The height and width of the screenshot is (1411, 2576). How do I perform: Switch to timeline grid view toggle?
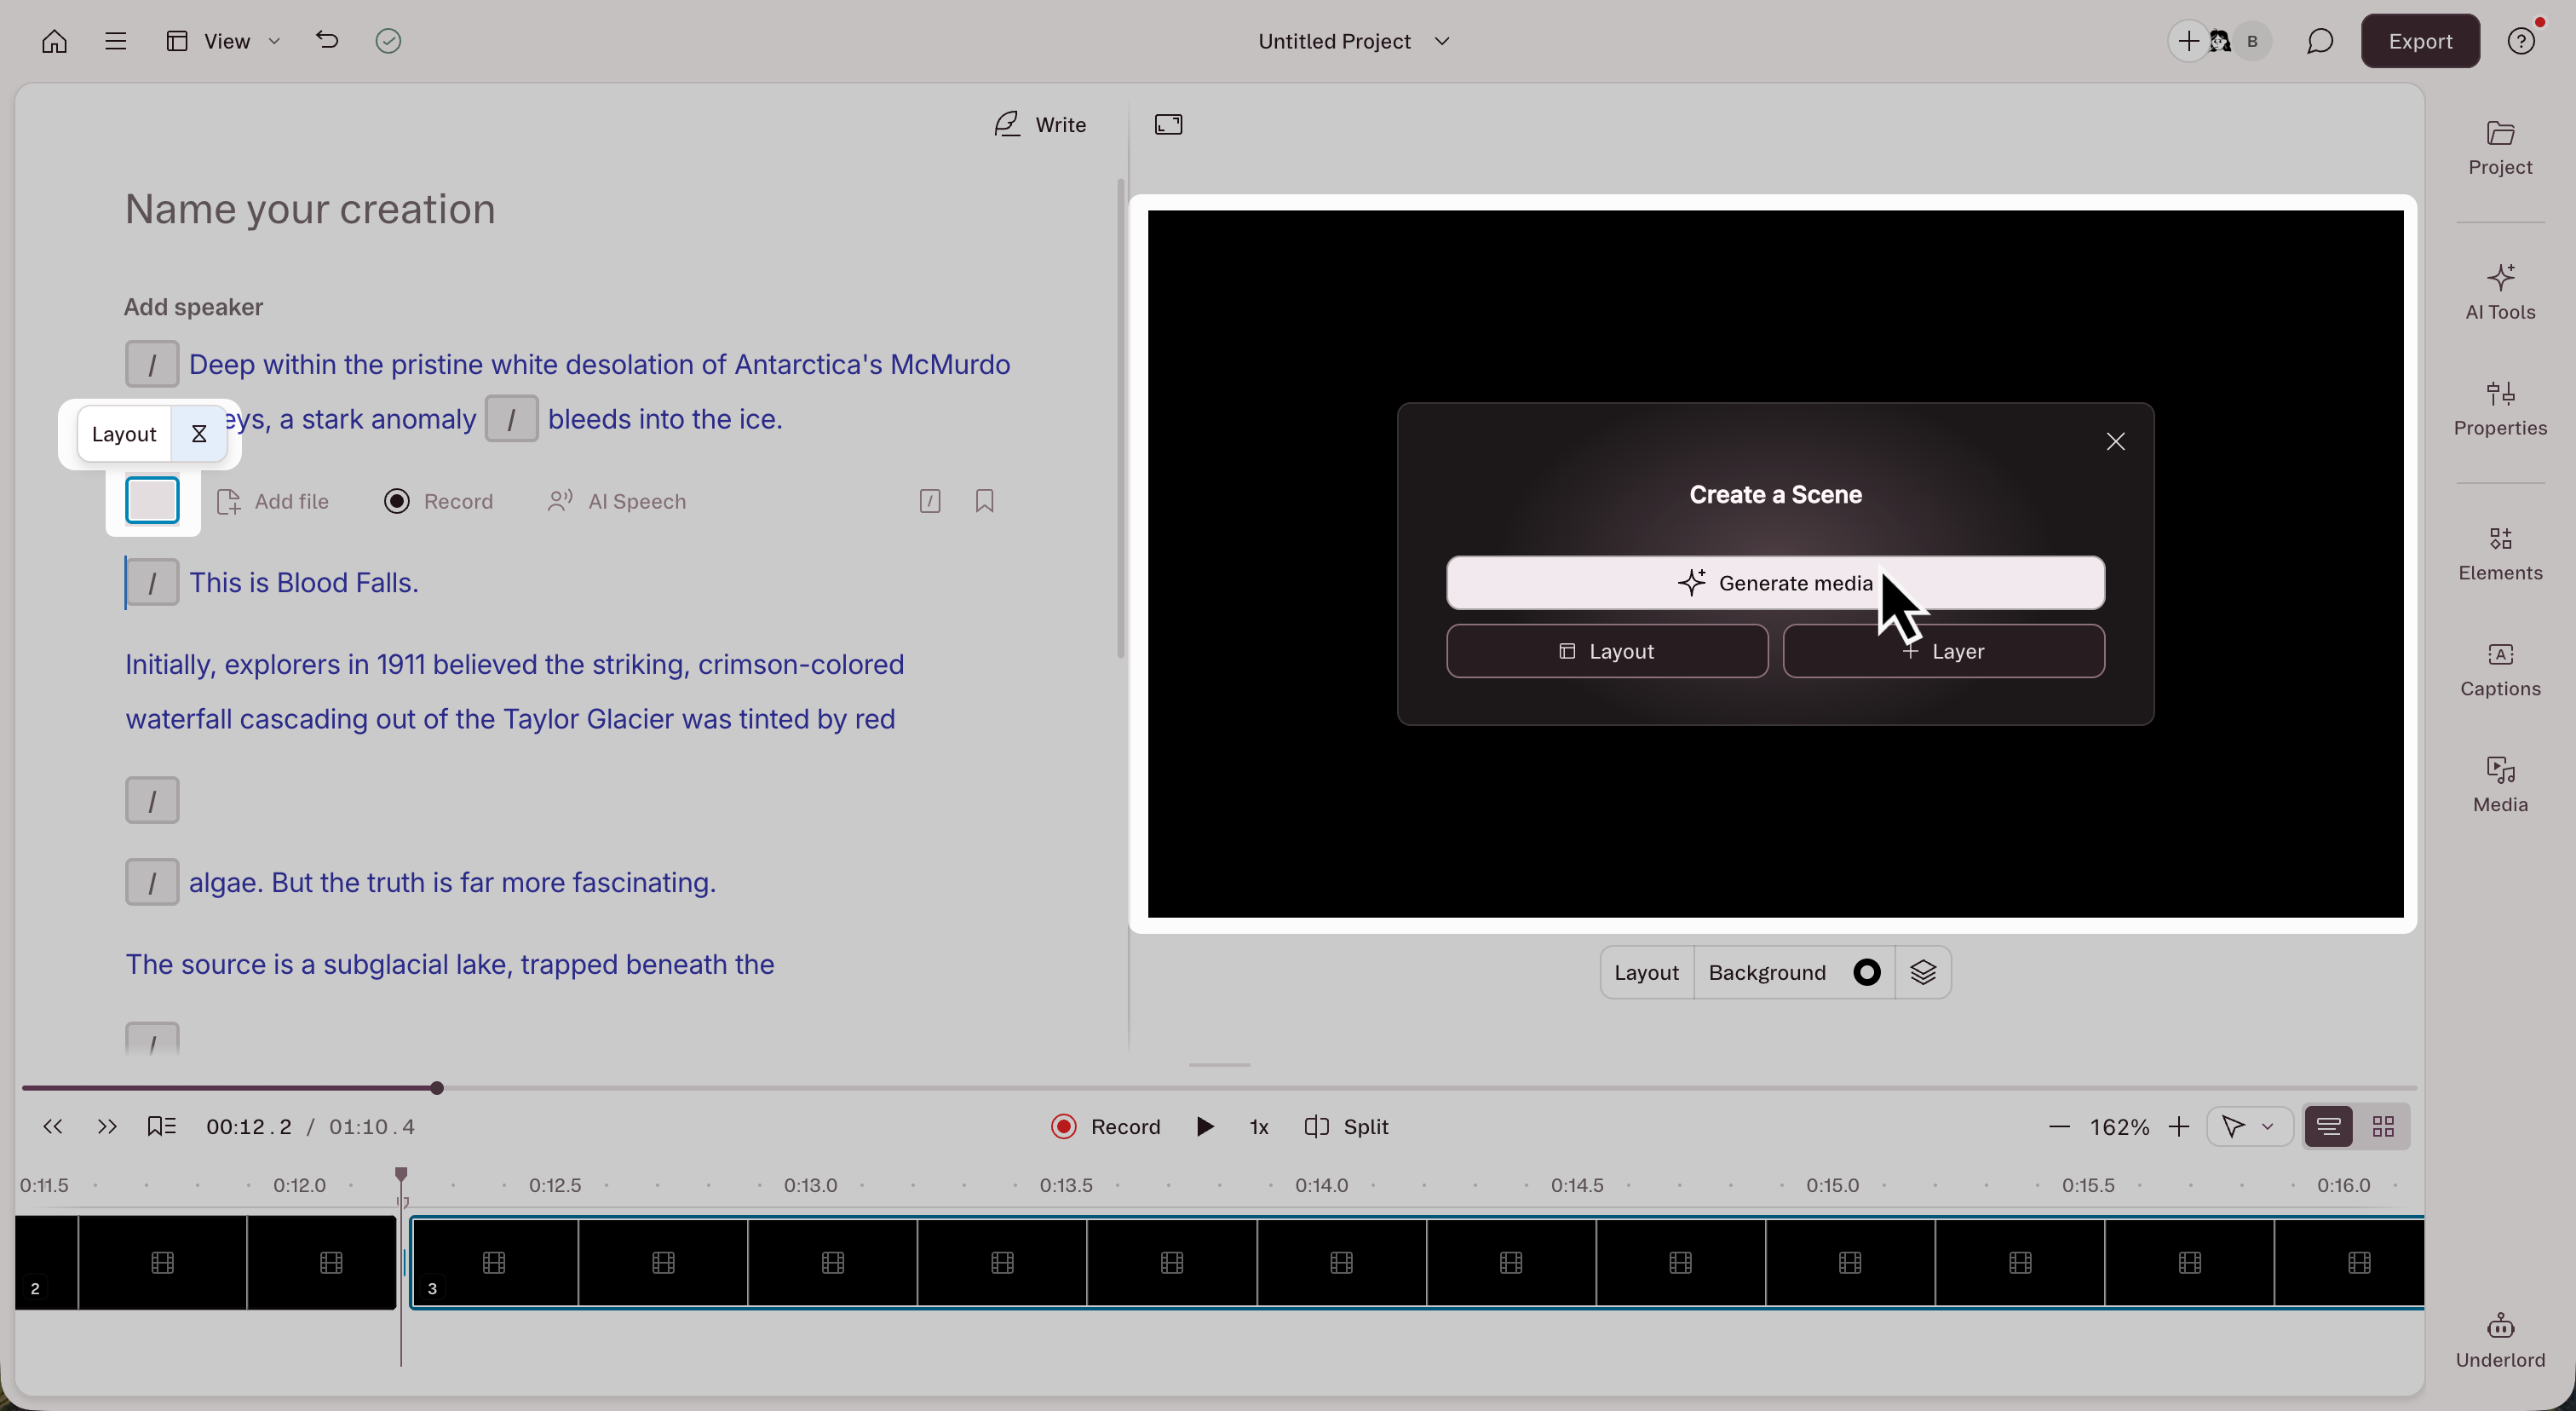[x=2383, y=1127]
